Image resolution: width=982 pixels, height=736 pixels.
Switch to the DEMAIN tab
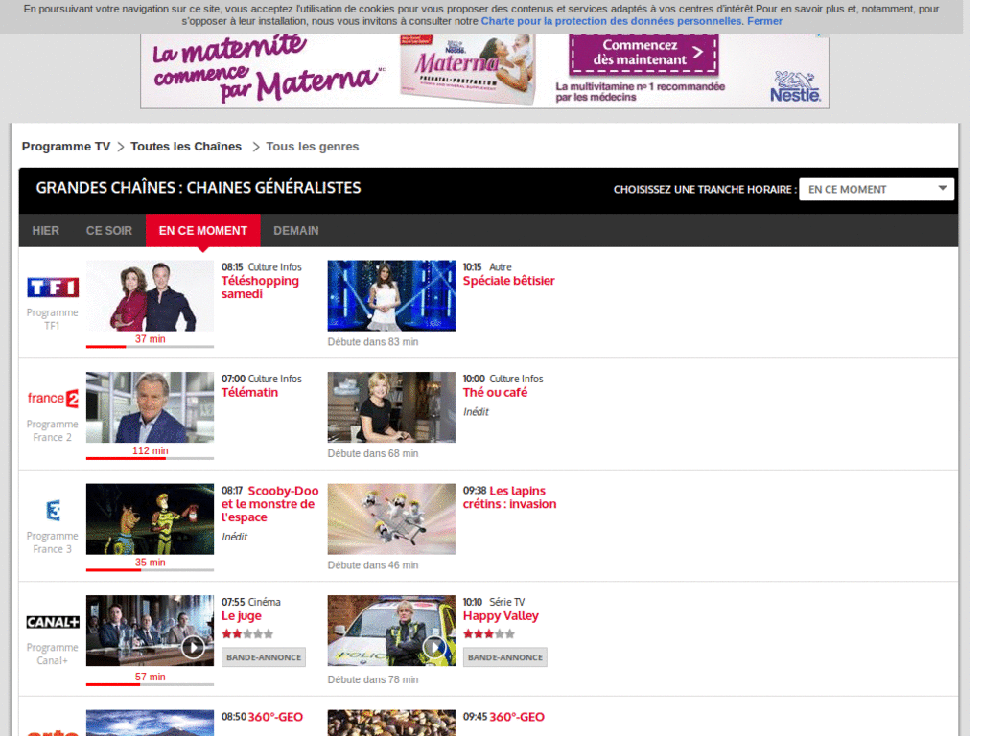295,230
